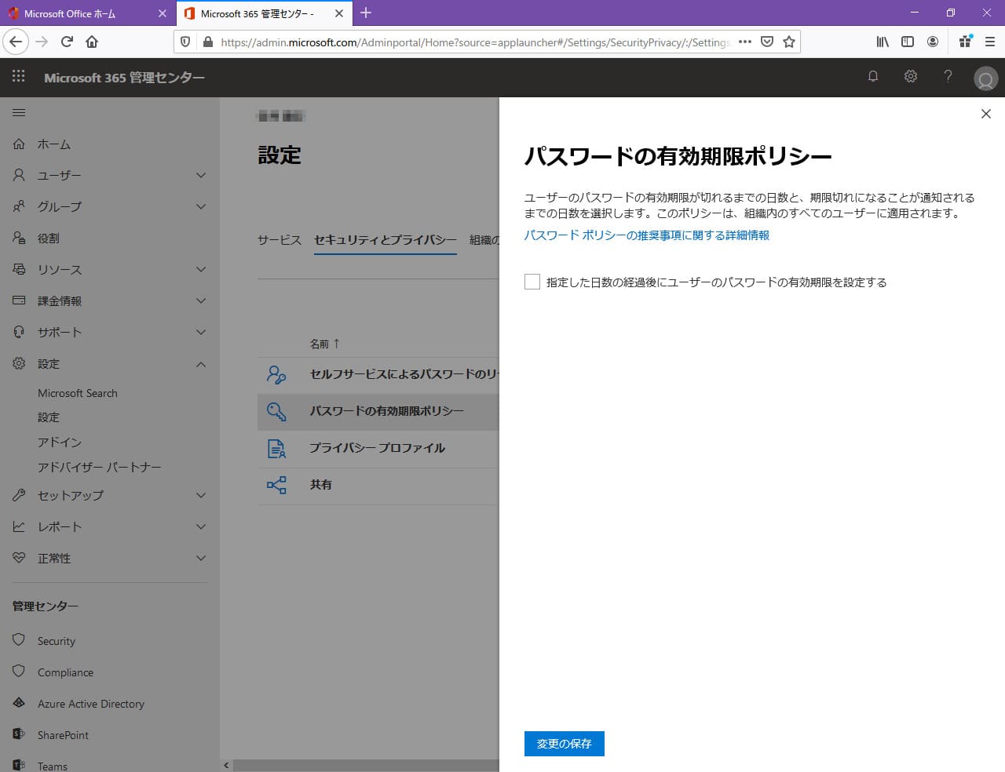Select プライバシー プロファイル row

pyautogui.click(x=378, y=448)
